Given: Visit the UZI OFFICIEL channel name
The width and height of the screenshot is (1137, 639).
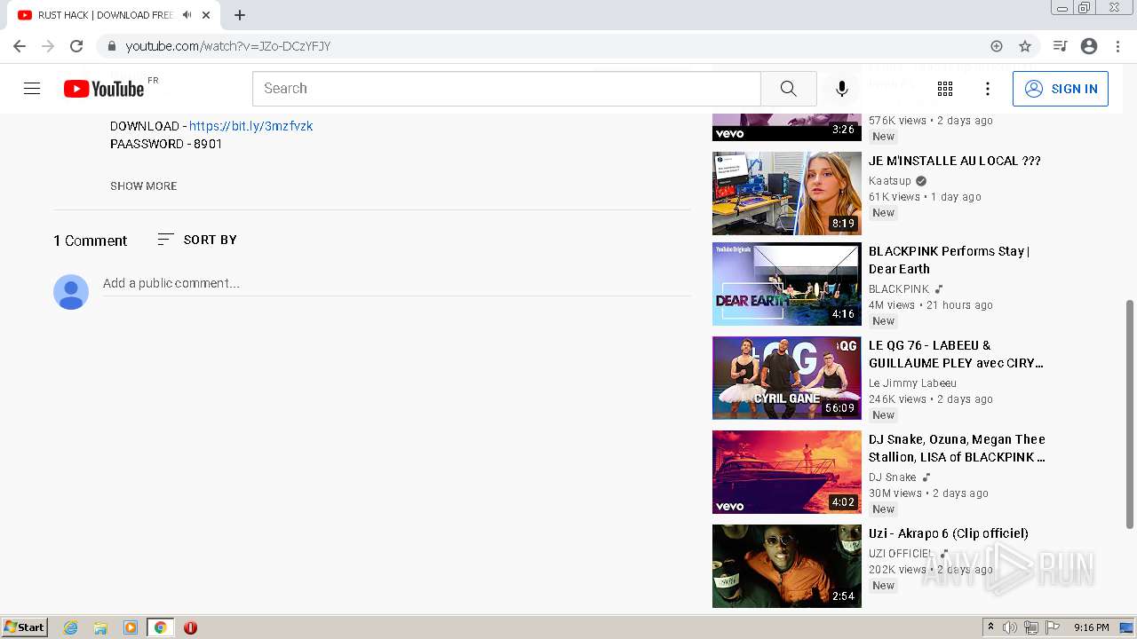Looking at the screenshot, I should pyautogui.click(x=901, y=554).
